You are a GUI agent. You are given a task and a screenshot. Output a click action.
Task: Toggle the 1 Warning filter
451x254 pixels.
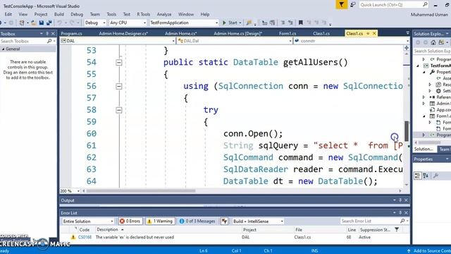(x=160, y=221)
